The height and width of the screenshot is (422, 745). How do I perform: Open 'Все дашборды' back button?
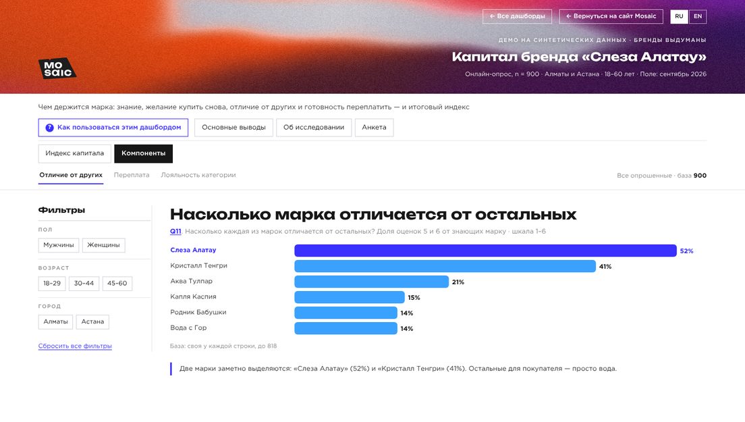(x=517, y=16)
